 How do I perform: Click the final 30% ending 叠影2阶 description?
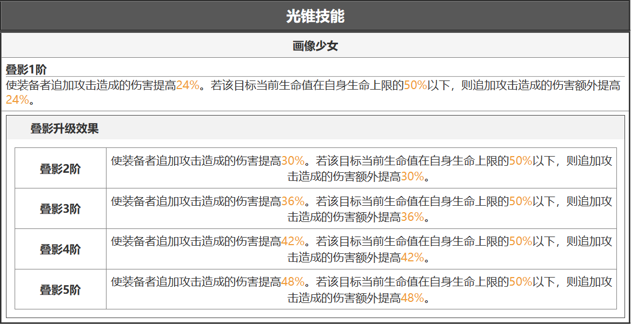point(412,177)
